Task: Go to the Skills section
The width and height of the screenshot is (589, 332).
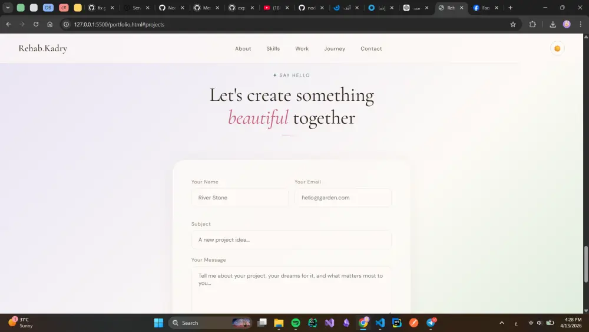Action: [273, 48]
